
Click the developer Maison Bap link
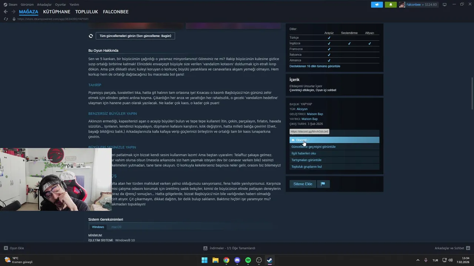[x=315, y=114]
